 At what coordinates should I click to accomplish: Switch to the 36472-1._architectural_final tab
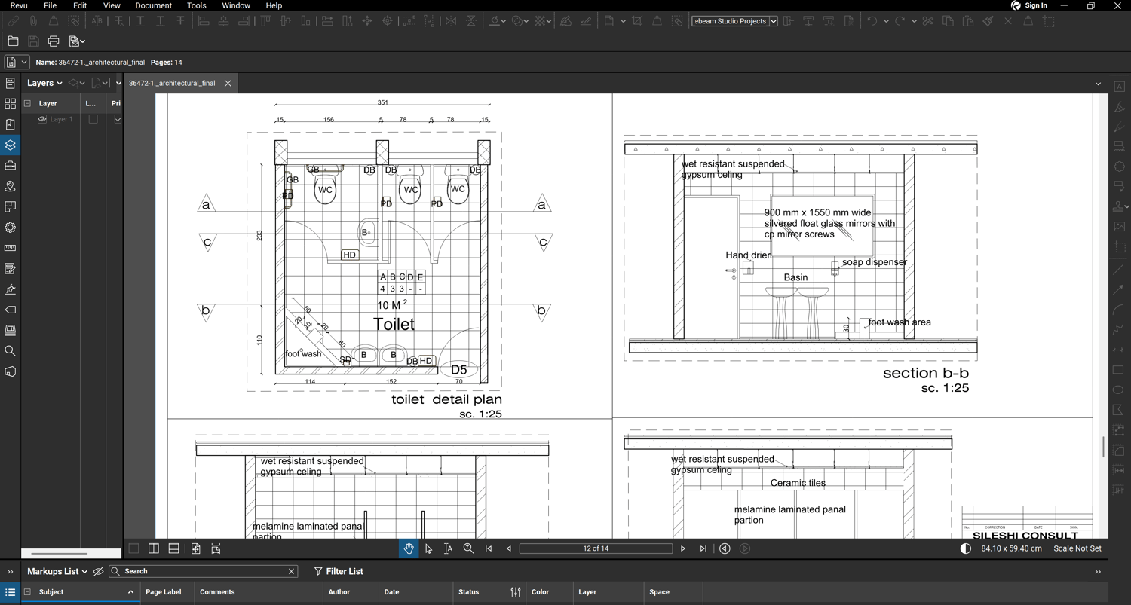[172, 83]
